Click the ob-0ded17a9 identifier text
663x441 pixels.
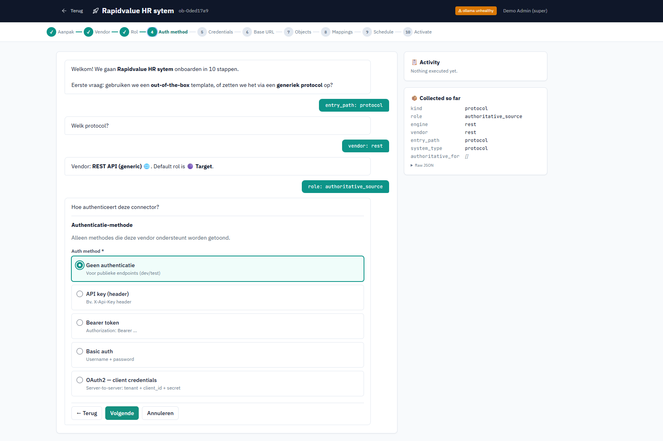point(193,11)
